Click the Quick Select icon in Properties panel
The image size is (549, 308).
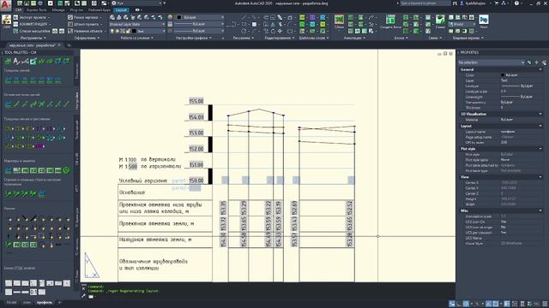pos(544,62)
